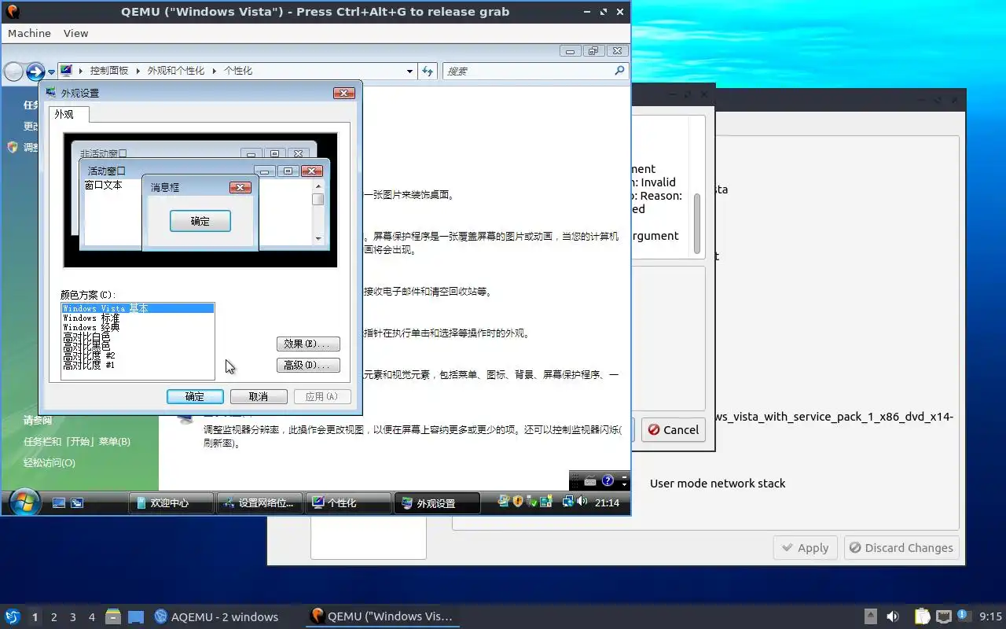Click host panel application menu icon
This screenshot has height=629, width=1006.
(13, 616)
